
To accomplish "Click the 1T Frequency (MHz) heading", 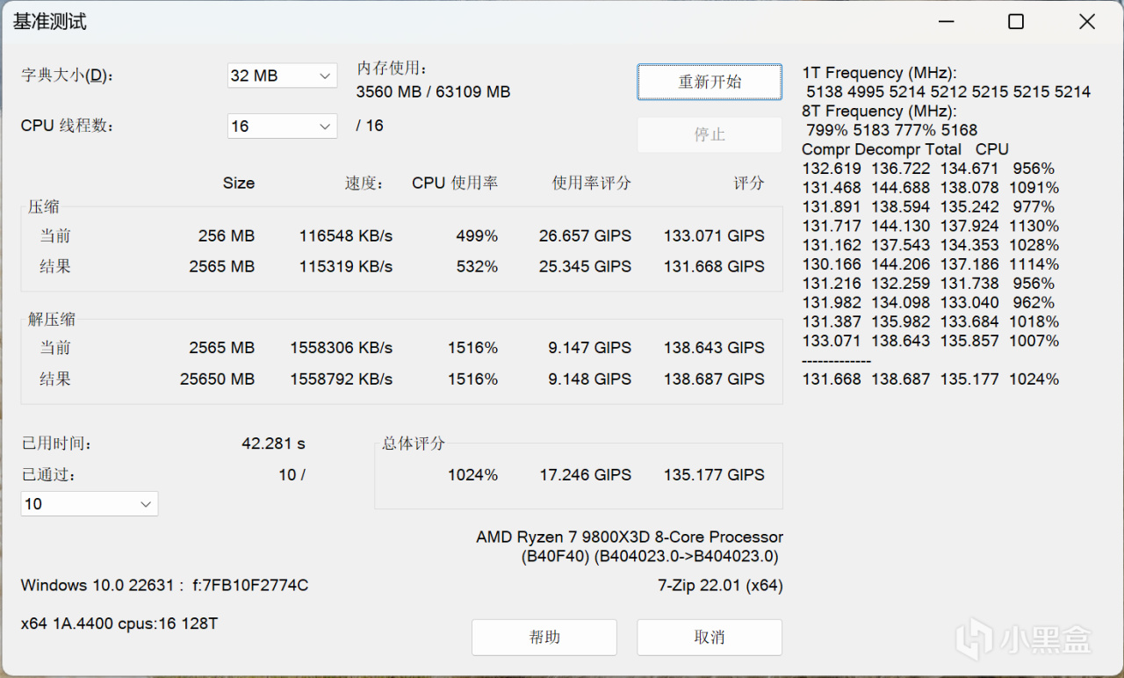I will pos(879,73).
